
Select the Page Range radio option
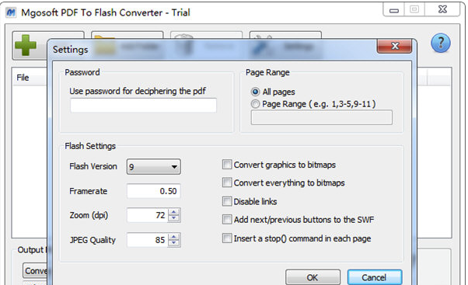[x=255, y=104]
